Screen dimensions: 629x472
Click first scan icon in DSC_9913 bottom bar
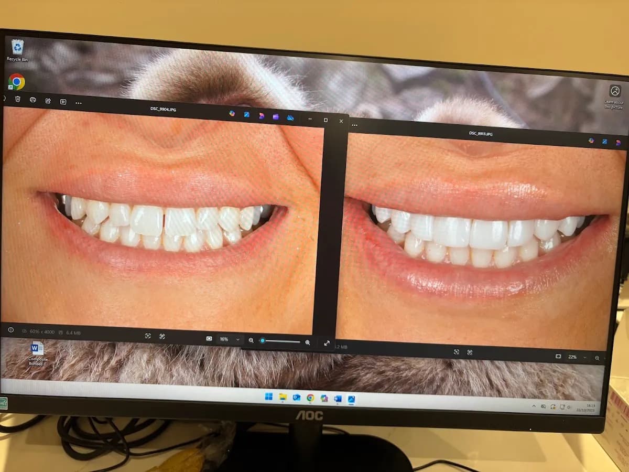[456, 352]
